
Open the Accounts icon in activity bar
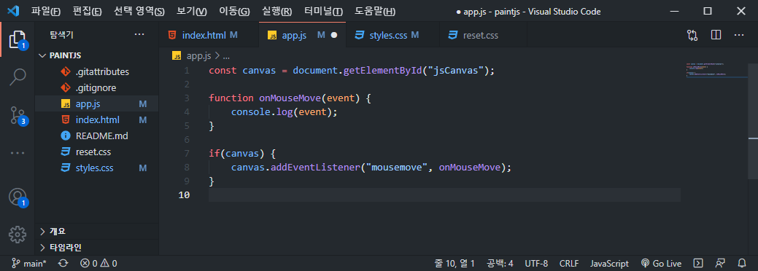click(x=18, y=197)
